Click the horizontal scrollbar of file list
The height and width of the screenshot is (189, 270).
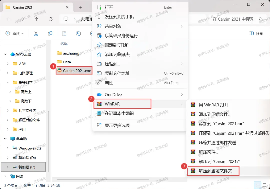pos(103,179)
